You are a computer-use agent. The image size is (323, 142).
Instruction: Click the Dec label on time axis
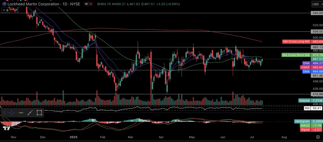click(x=42, y=137)
